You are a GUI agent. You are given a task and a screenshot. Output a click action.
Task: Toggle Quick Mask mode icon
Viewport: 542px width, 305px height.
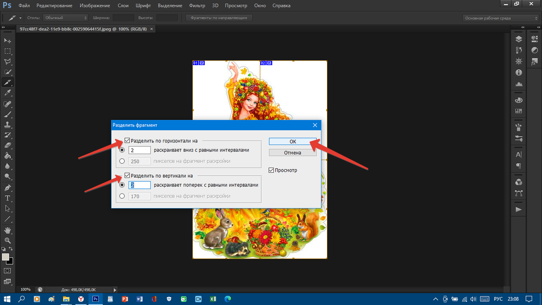[8, 270]
